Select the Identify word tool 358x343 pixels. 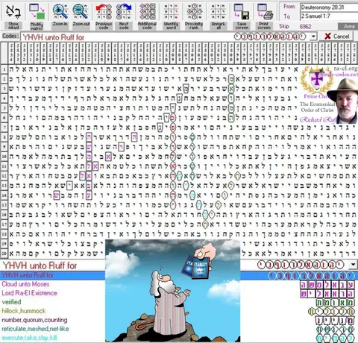(171, 12)
